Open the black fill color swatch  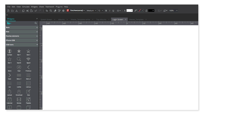[x=151, y=11]
